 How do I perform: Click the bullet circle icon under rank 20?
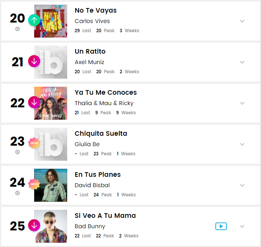click(x=18, y=29)
